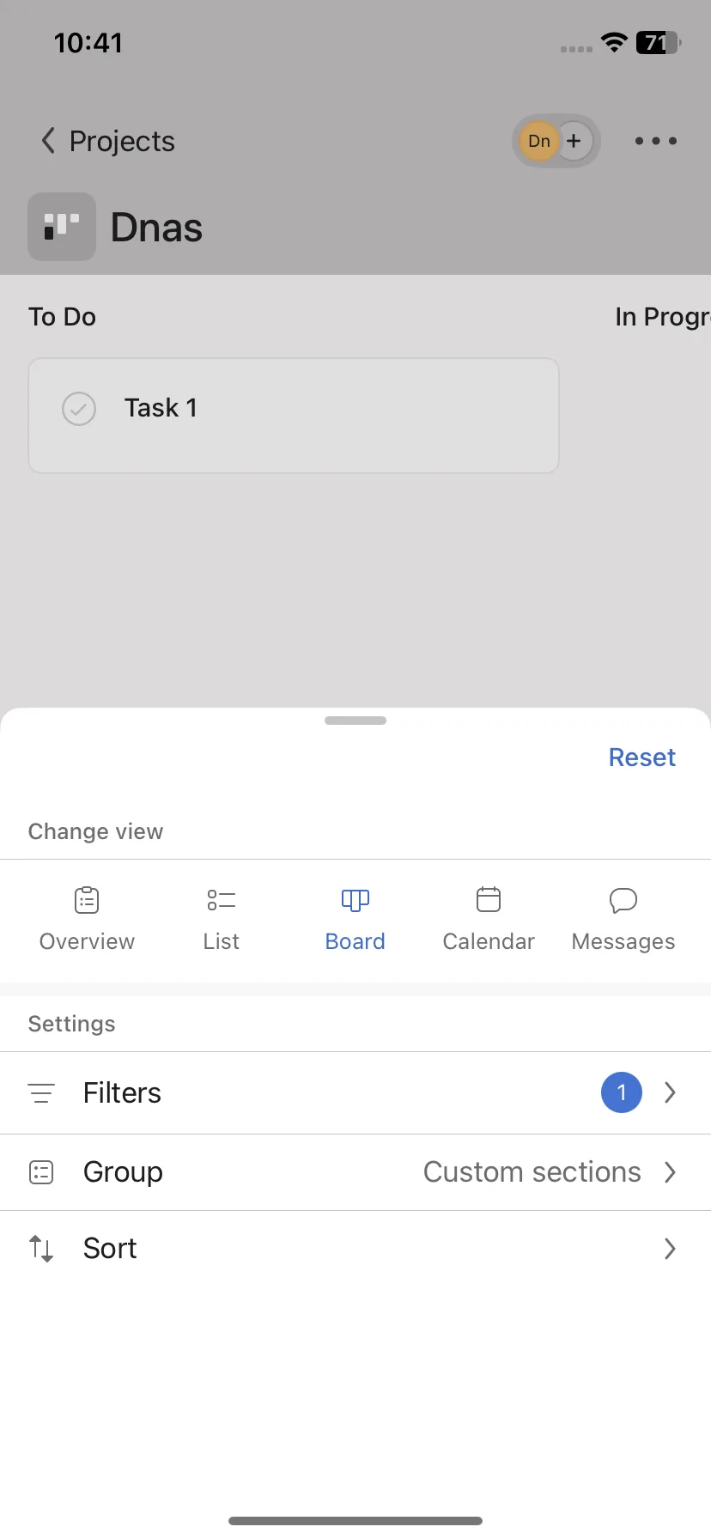Tap the Group list icon
This screenshot has width=711, height=1539.
(x=41, y=1172)
